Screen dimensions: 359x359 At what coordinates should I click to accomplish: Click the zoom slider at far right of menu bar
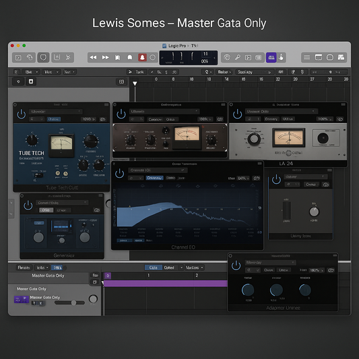point(329,72)
